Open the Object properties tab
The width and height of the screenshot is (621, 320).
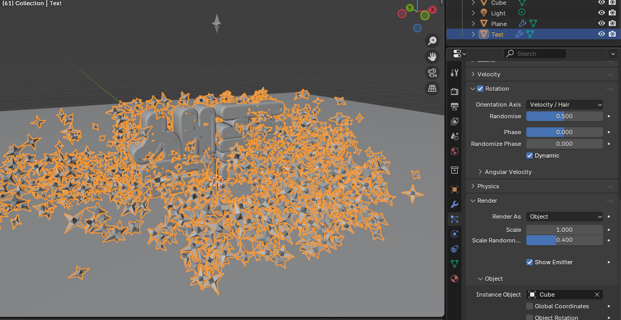coord(454,189)
